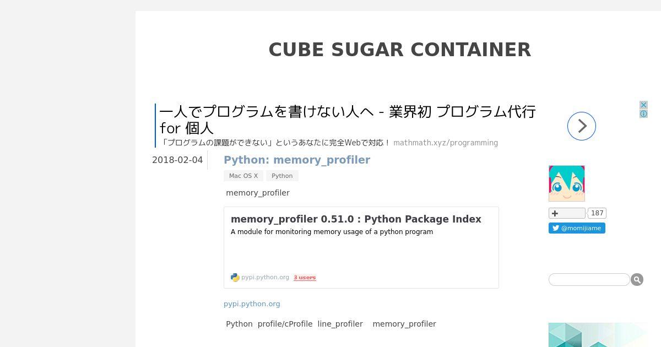
Task: Select the Python category tag
Action: tap(282, 176)
